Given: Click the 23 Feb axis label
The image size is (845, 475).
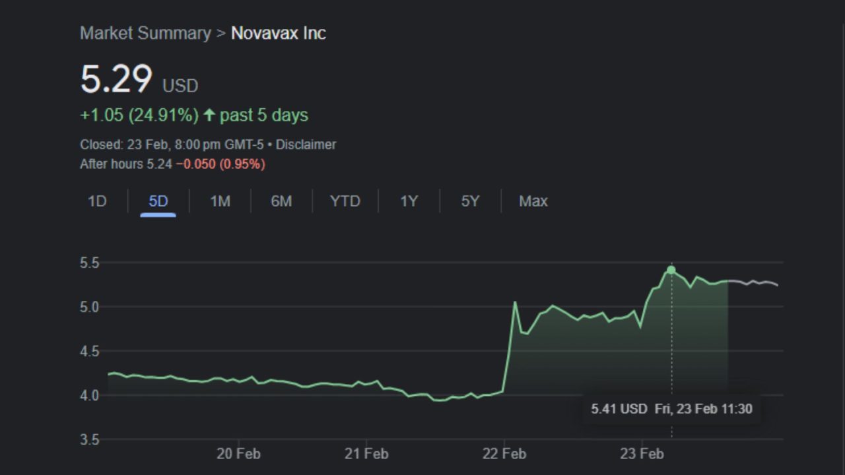Looking at the screenshot, I should pyautogui.click(x=642, y=454).
